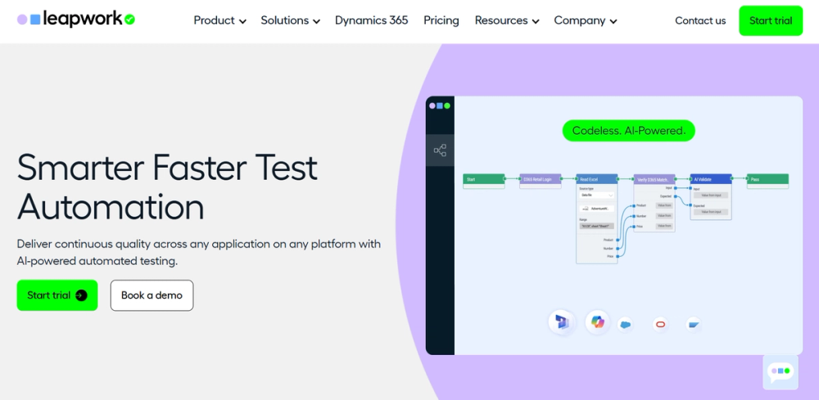Click the Oracle red oval icon
The image size is (819, 400).
coord(660,325)
